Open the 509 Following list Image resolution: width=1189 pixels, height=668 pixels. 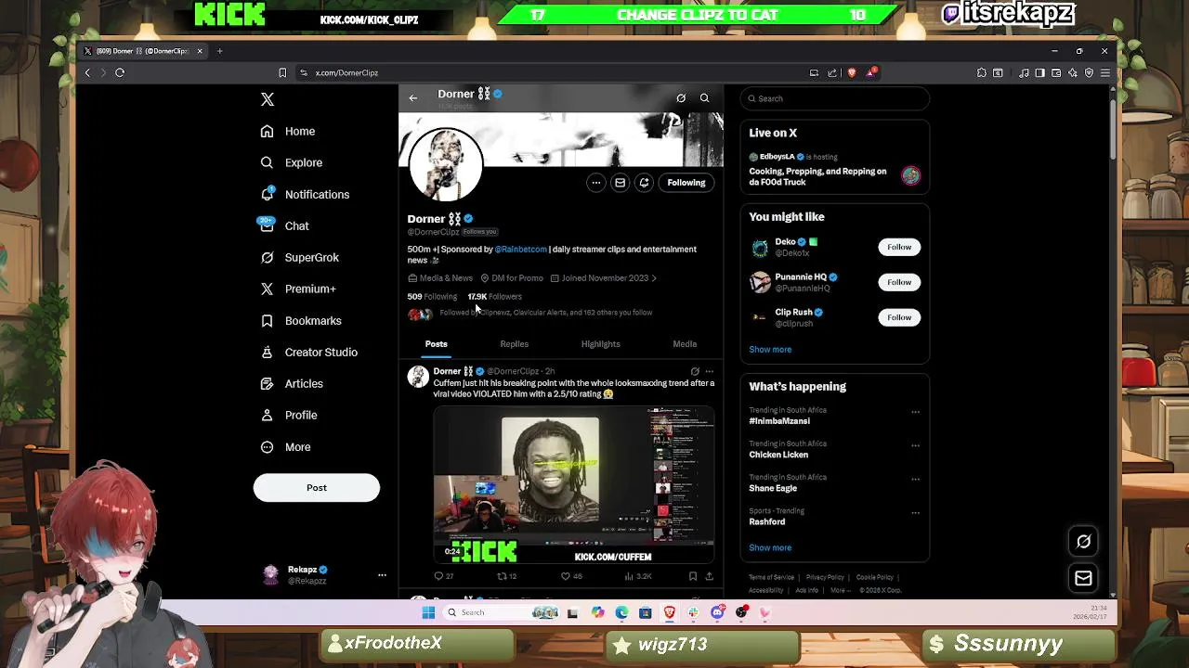point(432,297)
